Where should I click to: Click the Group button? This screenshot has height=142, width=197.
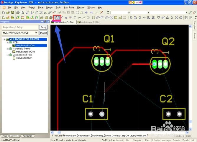coord(43,27)
